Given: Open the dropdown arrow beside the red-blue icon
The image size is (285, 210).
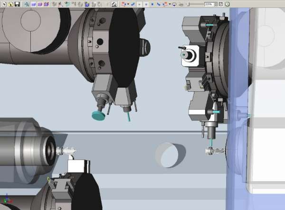Looking at the screenshot, I should pyautogui.click(x=128, y=4).
